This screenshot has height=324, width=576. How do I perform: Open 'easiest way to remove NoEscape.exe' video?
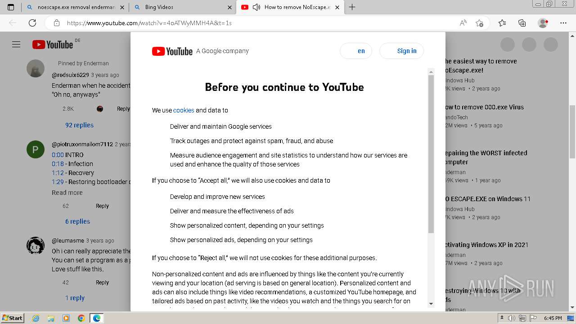click(x=481, y=66)
